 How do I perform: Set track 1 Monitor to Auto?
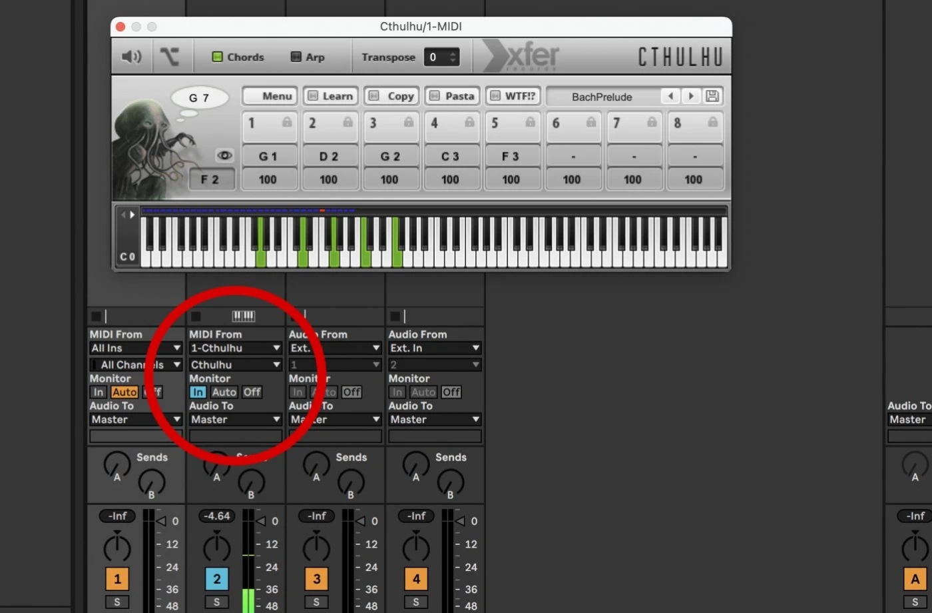pyautogui.click(x=124, y=392)
